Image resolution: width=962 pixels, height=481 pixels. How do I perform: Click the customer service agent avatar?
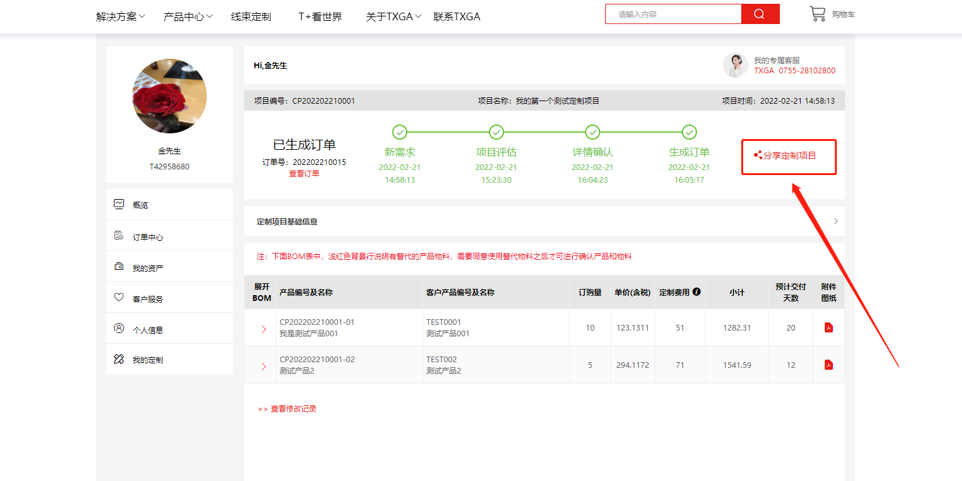[735, 65]
